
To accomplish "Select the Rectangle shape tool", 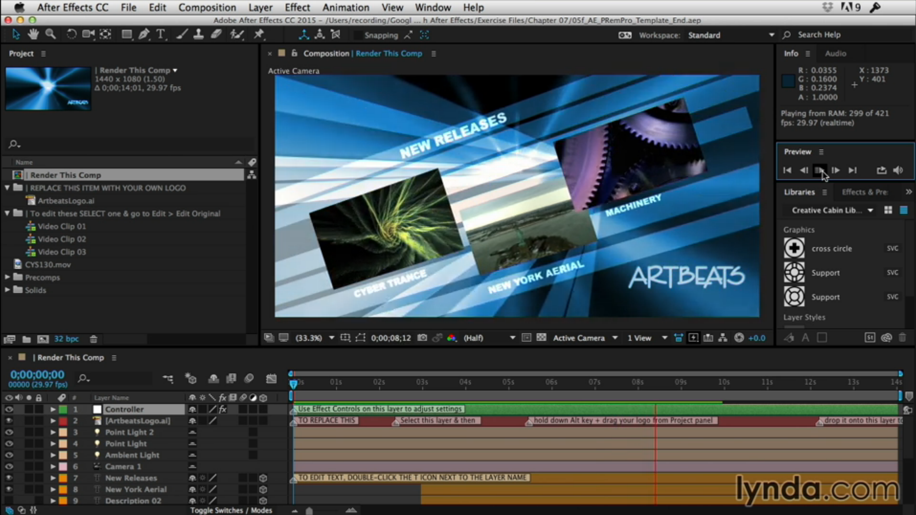I will pyautogui.click(x=127, y=34).
